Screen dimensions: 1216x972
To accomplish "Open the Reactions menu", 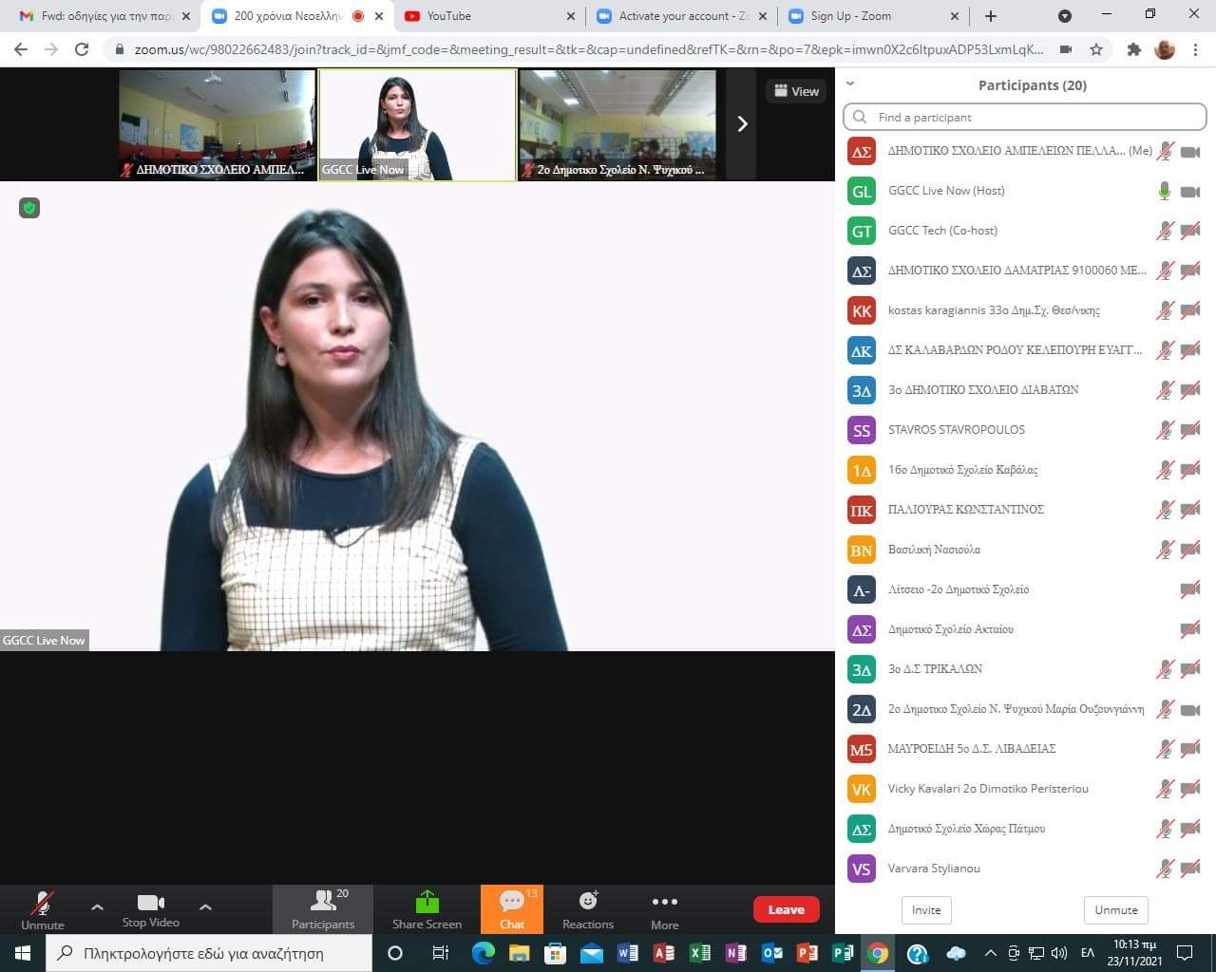I will click(x=587, y=908).
